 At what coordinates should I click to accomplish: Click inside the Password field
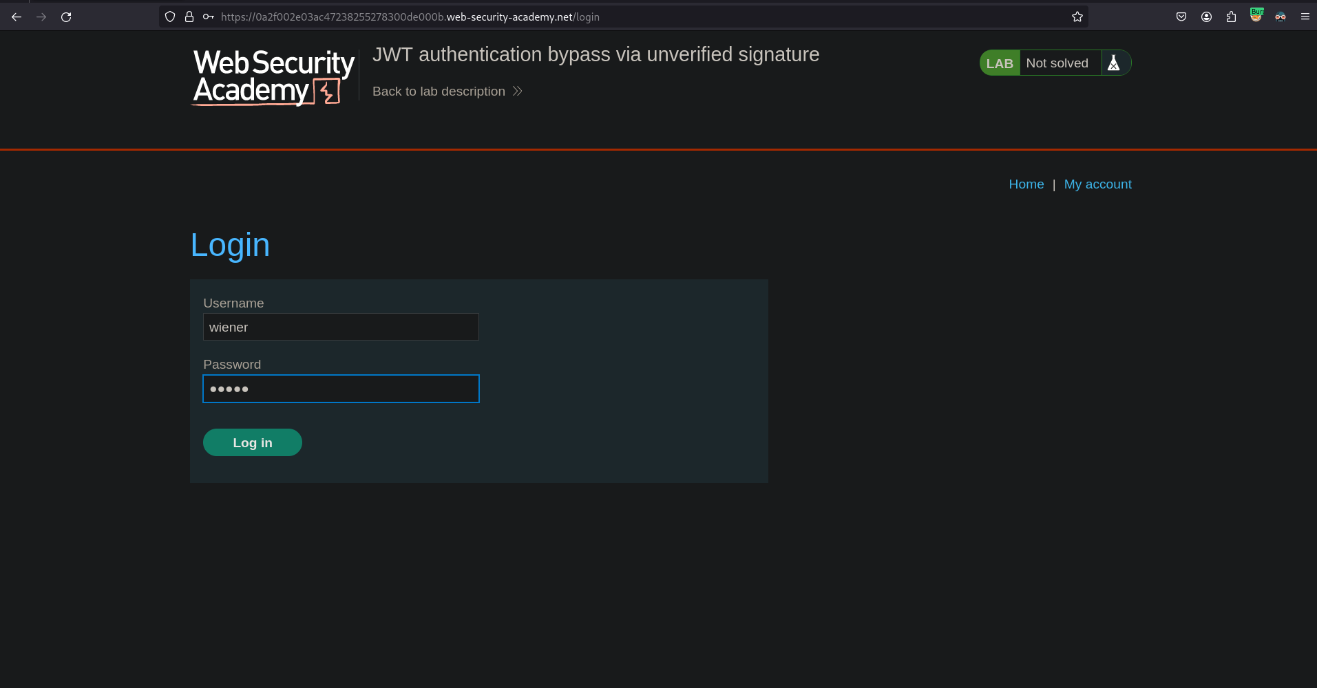tap(340, 388)
